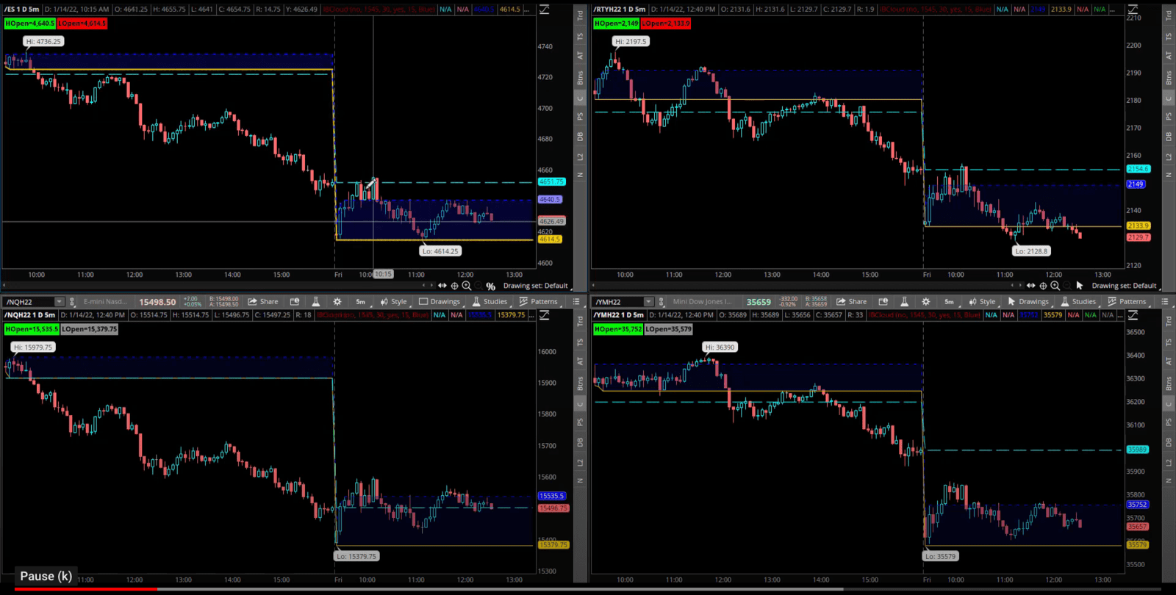The height and width of the screenshot is (595, 1176).
Task: Open Studies menu on /NQH22 chart
Action: click(490, 302)
